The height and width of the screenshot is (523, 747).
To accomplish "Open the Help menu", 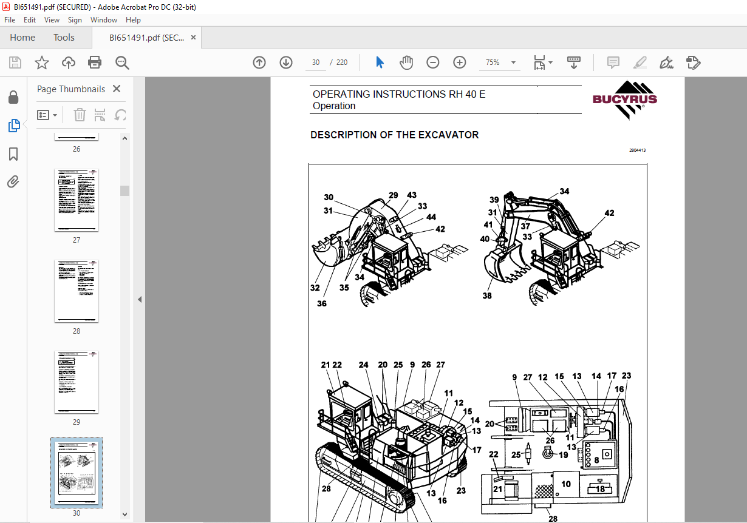I will [133, 20].
